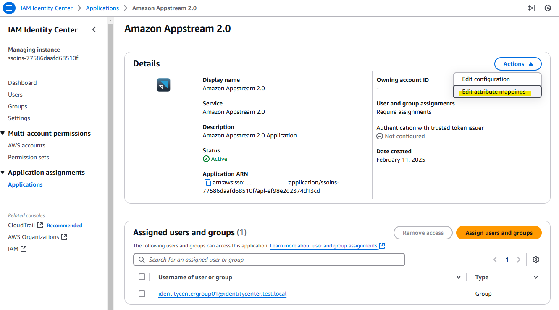Click the CloudShell icon in top bar
Screen dimensions: 559x310
tap(532, 8)
